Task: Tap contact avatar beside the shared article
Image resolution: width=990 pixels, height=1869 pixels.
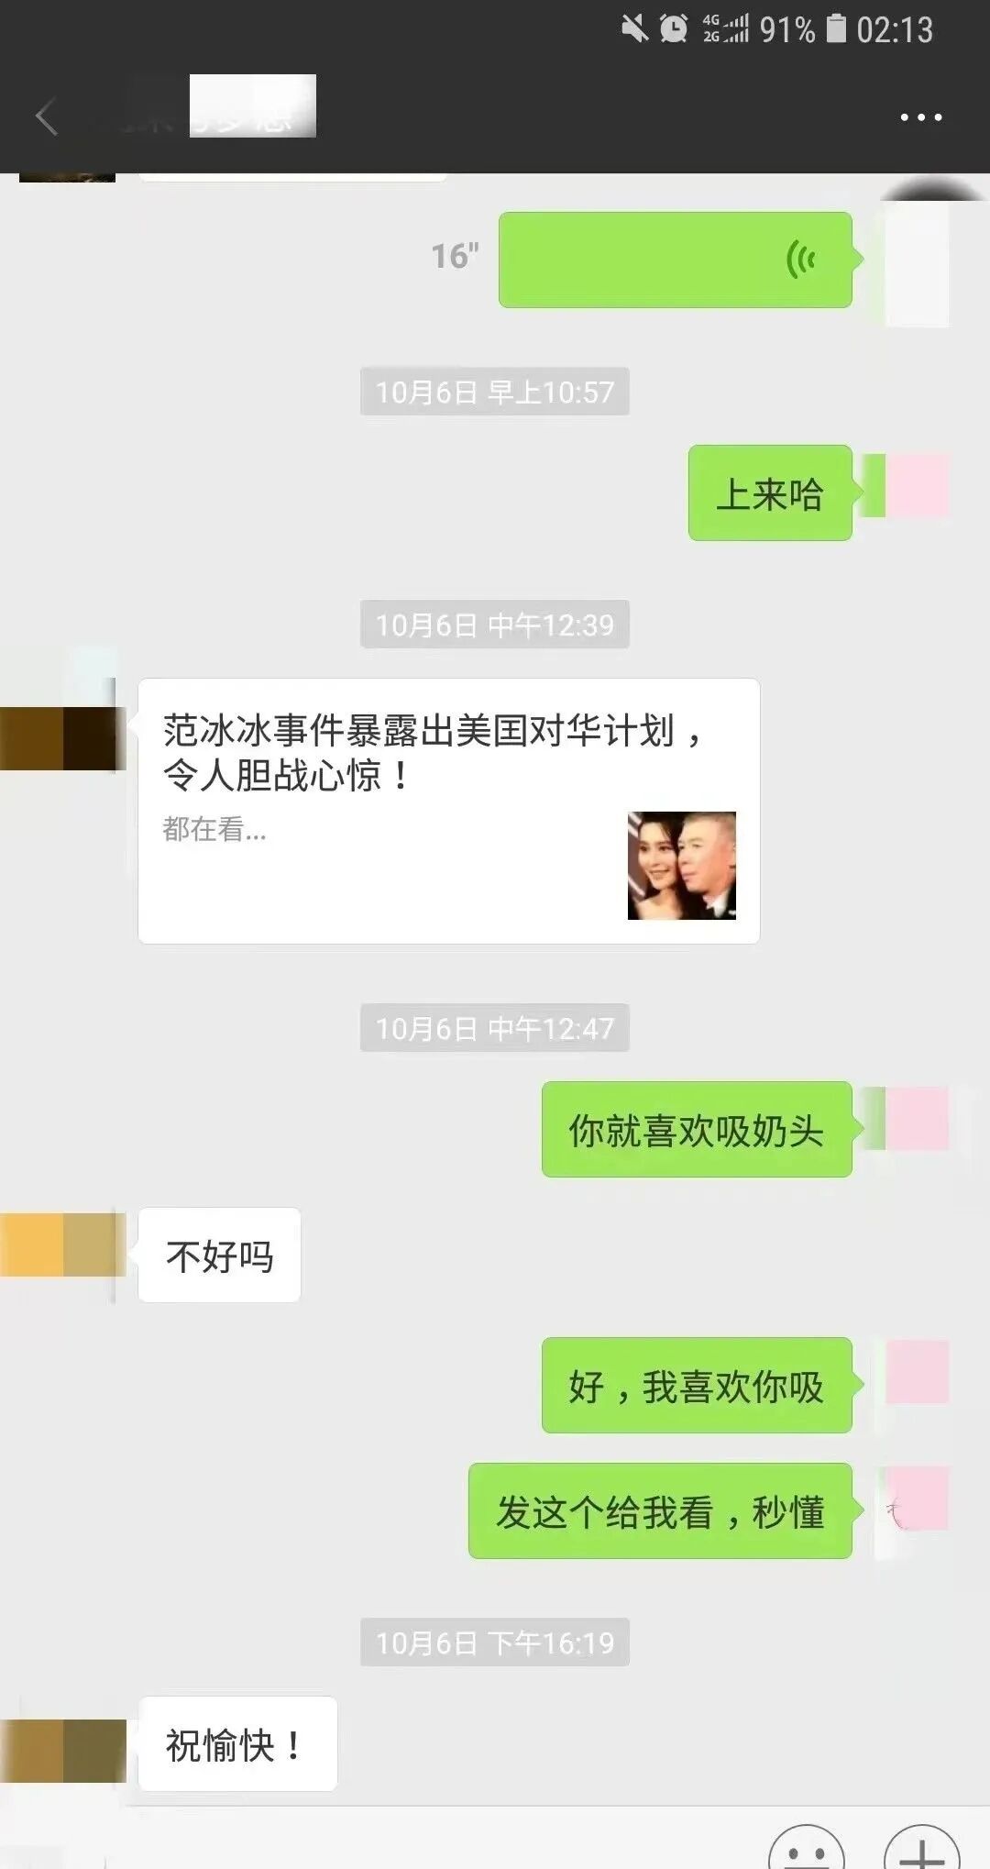Action: coord(60,738)
